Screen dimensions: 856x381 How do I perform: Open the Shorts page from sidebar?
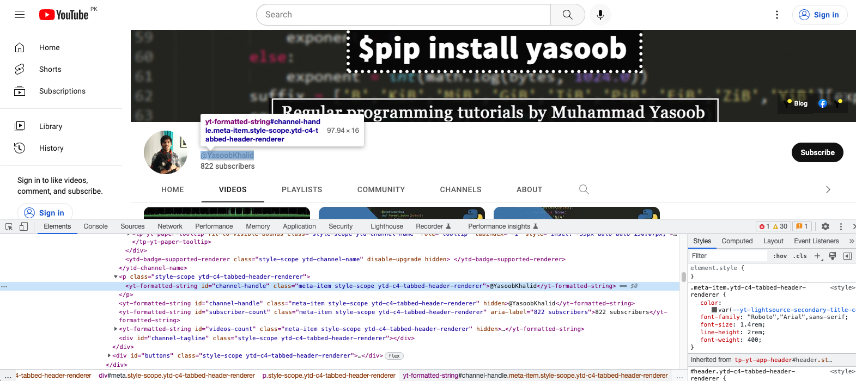[x=50, y=69]
